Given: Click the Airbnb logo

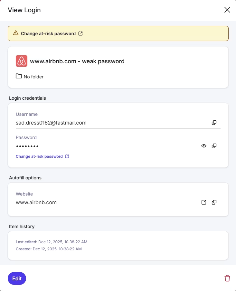Looking at the screenshot, I should point(21,61).
